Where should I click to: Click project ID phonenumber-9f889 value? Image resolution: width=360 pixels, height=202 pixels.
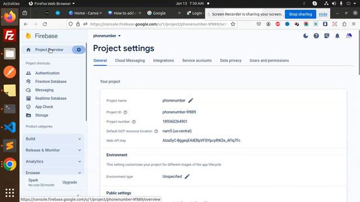[179, 112]
